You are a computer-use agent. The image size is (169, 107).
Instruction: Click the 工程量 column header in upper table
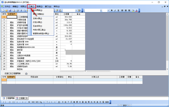click(x=66, y=14)
